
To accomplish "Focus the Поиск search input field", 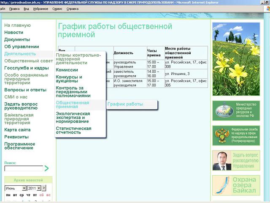I will 24,168.
